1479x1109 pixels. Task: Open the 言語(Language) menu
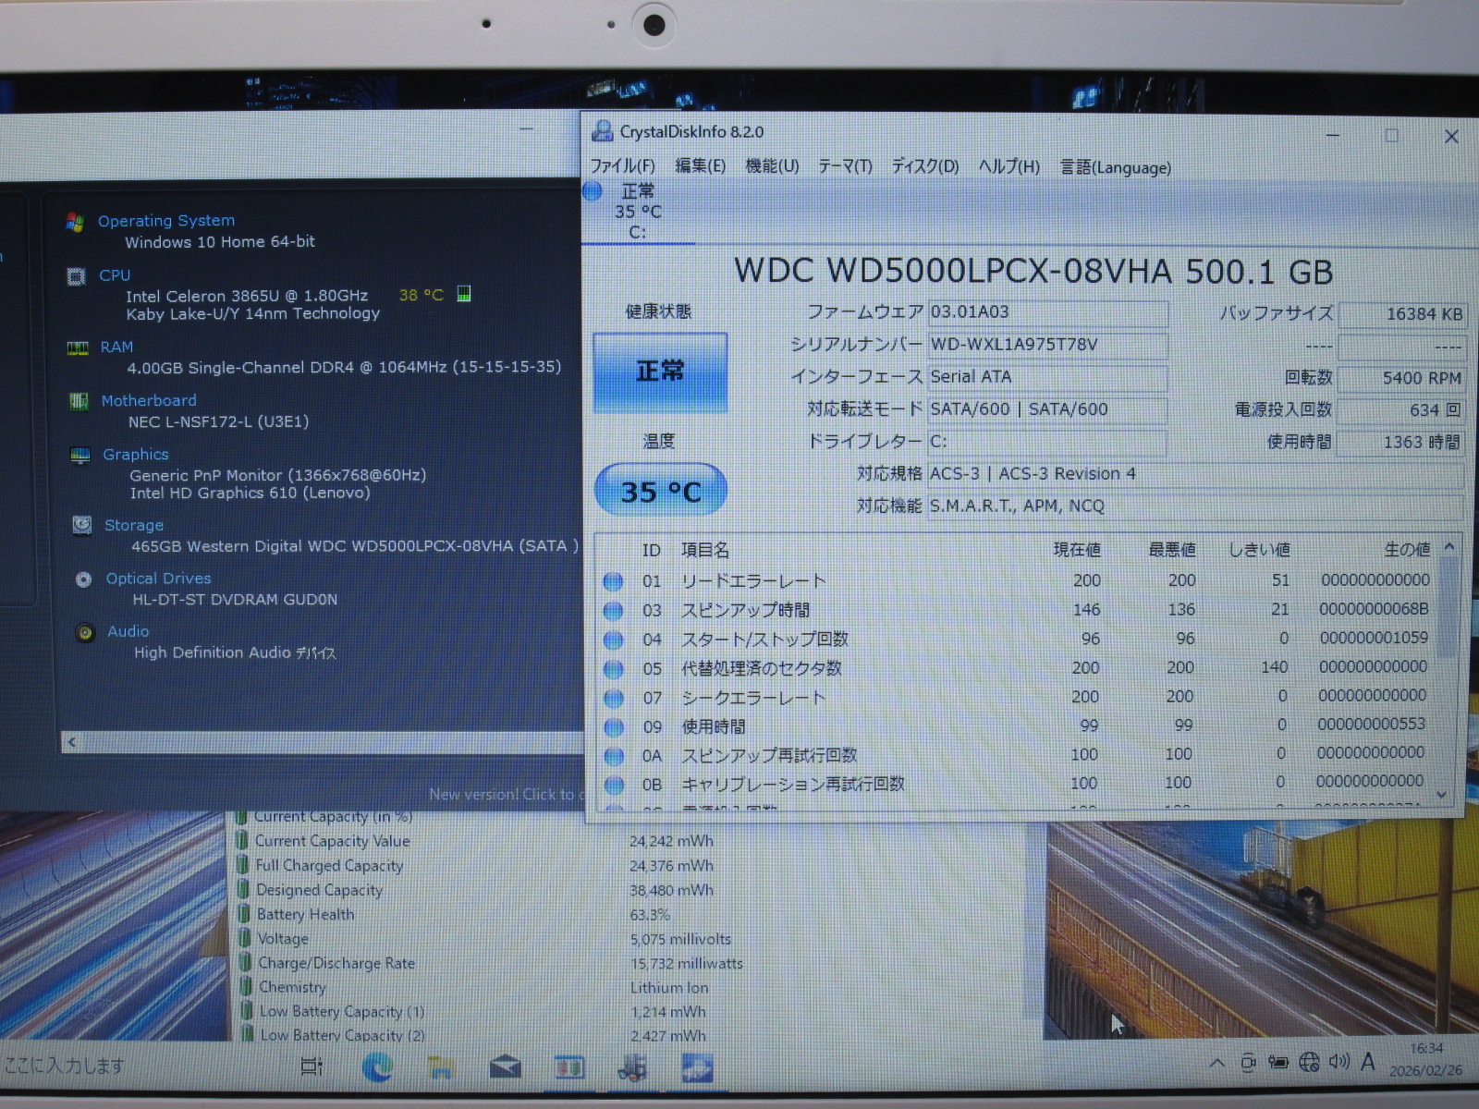[x=1115, y=167]
